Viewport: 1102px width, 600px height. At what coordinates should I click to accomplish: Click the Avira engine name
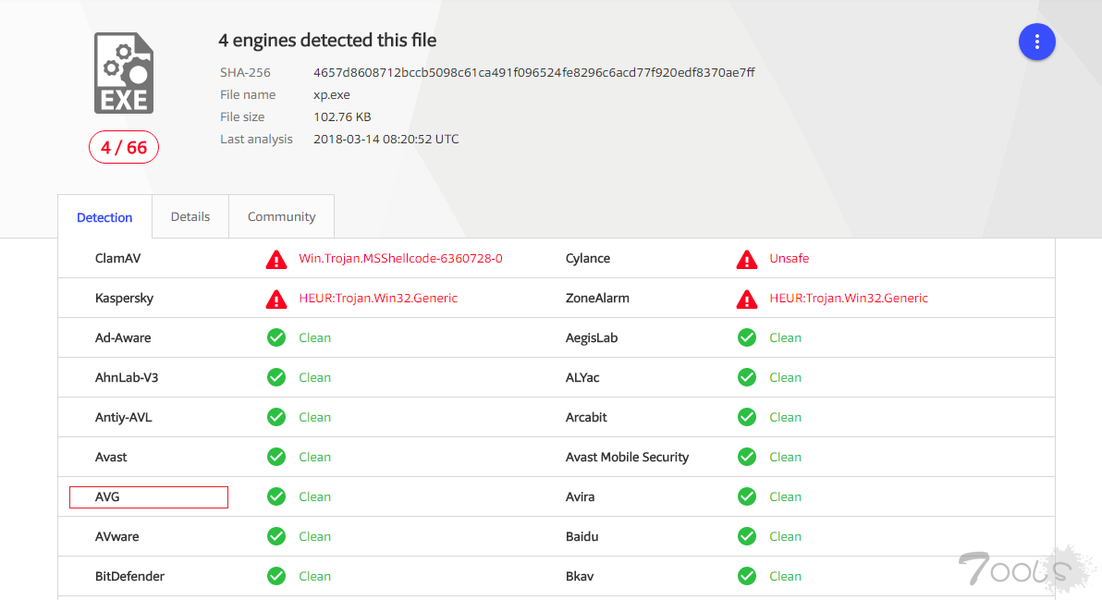tap(580, 496)
